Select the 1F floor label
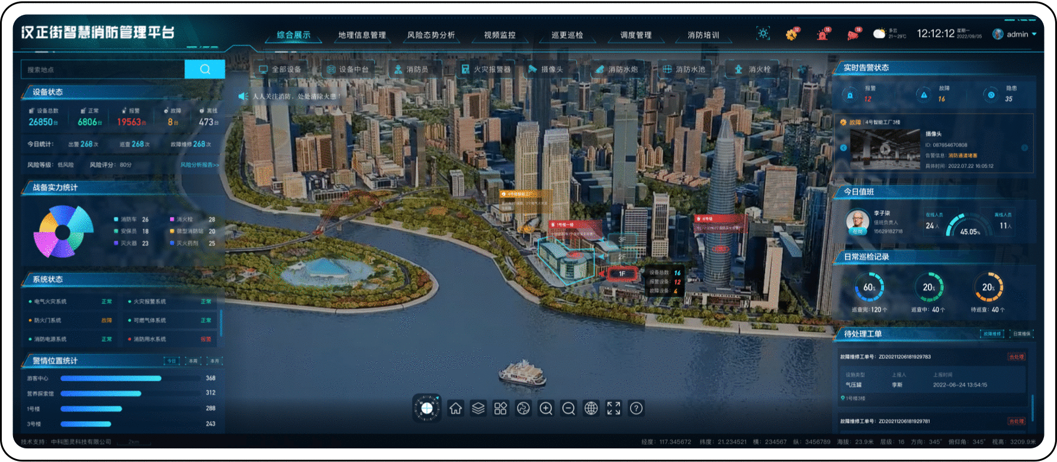Viewport: 1057px width, 462px height. click(x=622, y=274)
